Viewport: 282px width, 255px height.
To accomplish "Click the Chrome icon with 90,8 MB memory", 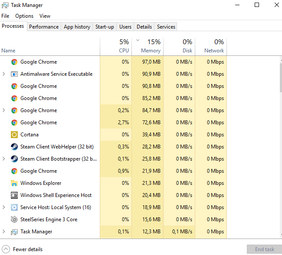I will [14, 86].
